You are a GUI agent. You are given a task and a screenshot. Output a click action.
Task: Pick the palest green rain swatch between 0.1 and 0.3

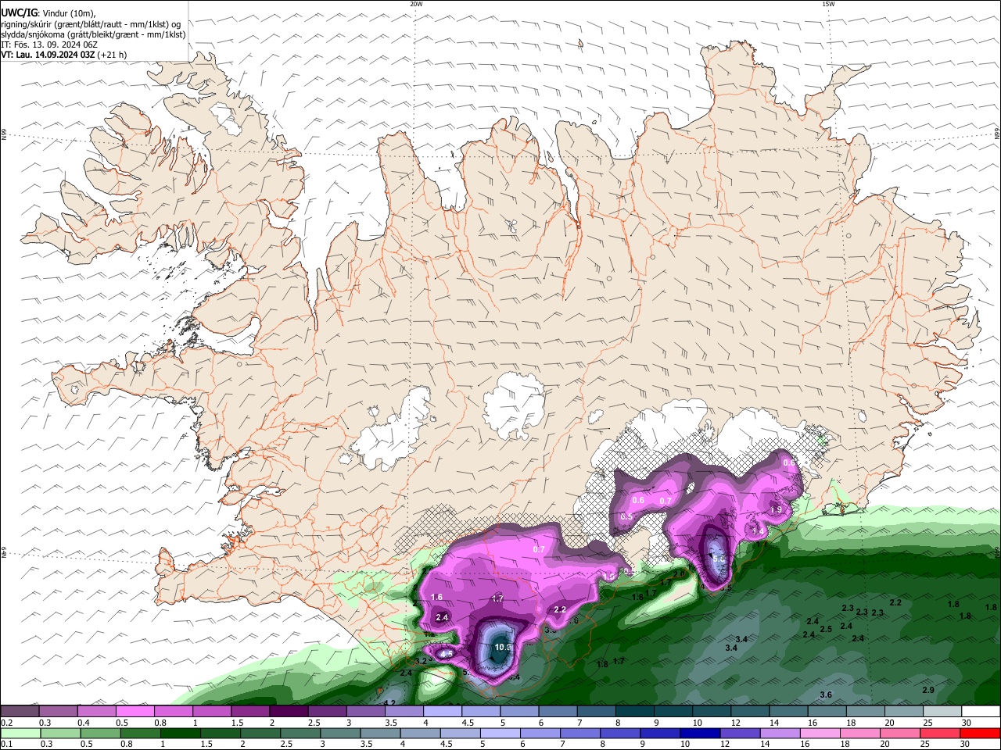click(x=20, y=733)
